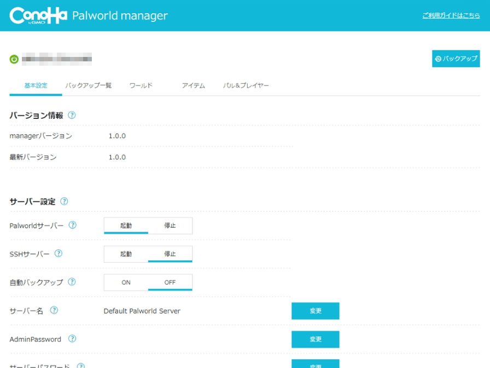Click the 最新バージョン label
The image size is (490, 368).
(x=33, y=157)
